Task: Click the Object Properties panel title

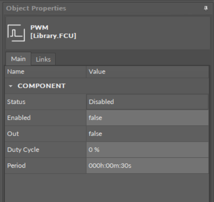Action: pos(36,8)
